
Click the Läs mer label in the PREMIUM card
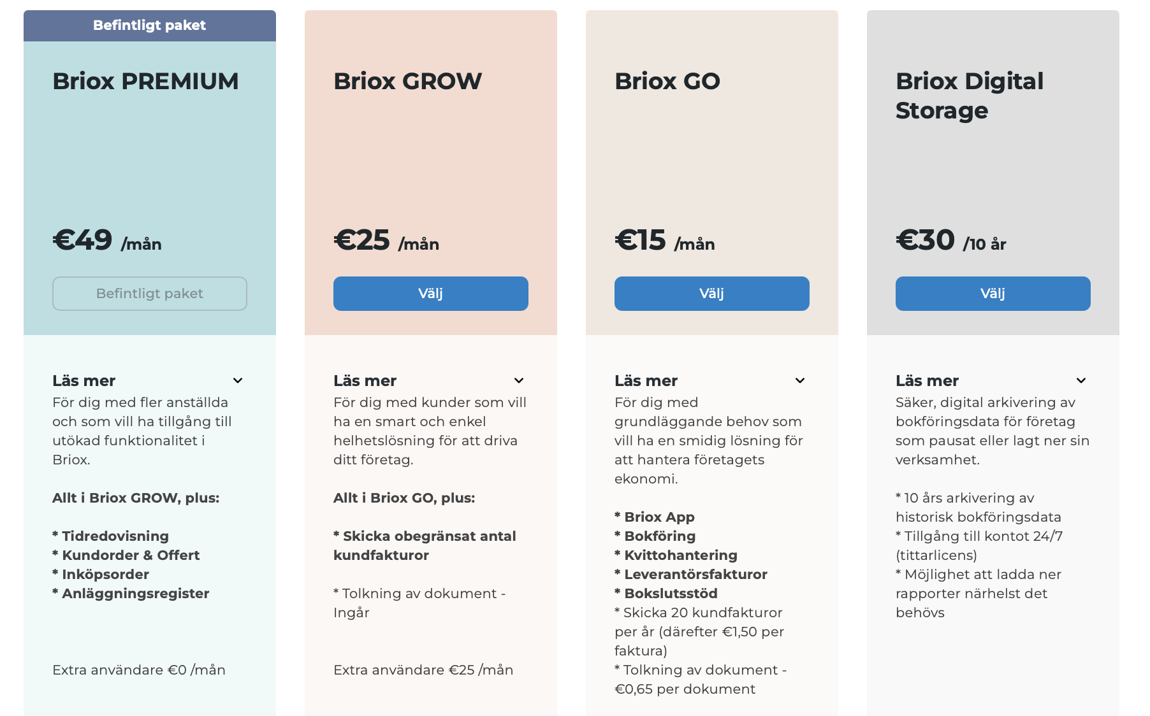pyautogui.click(x=84, y=381)
